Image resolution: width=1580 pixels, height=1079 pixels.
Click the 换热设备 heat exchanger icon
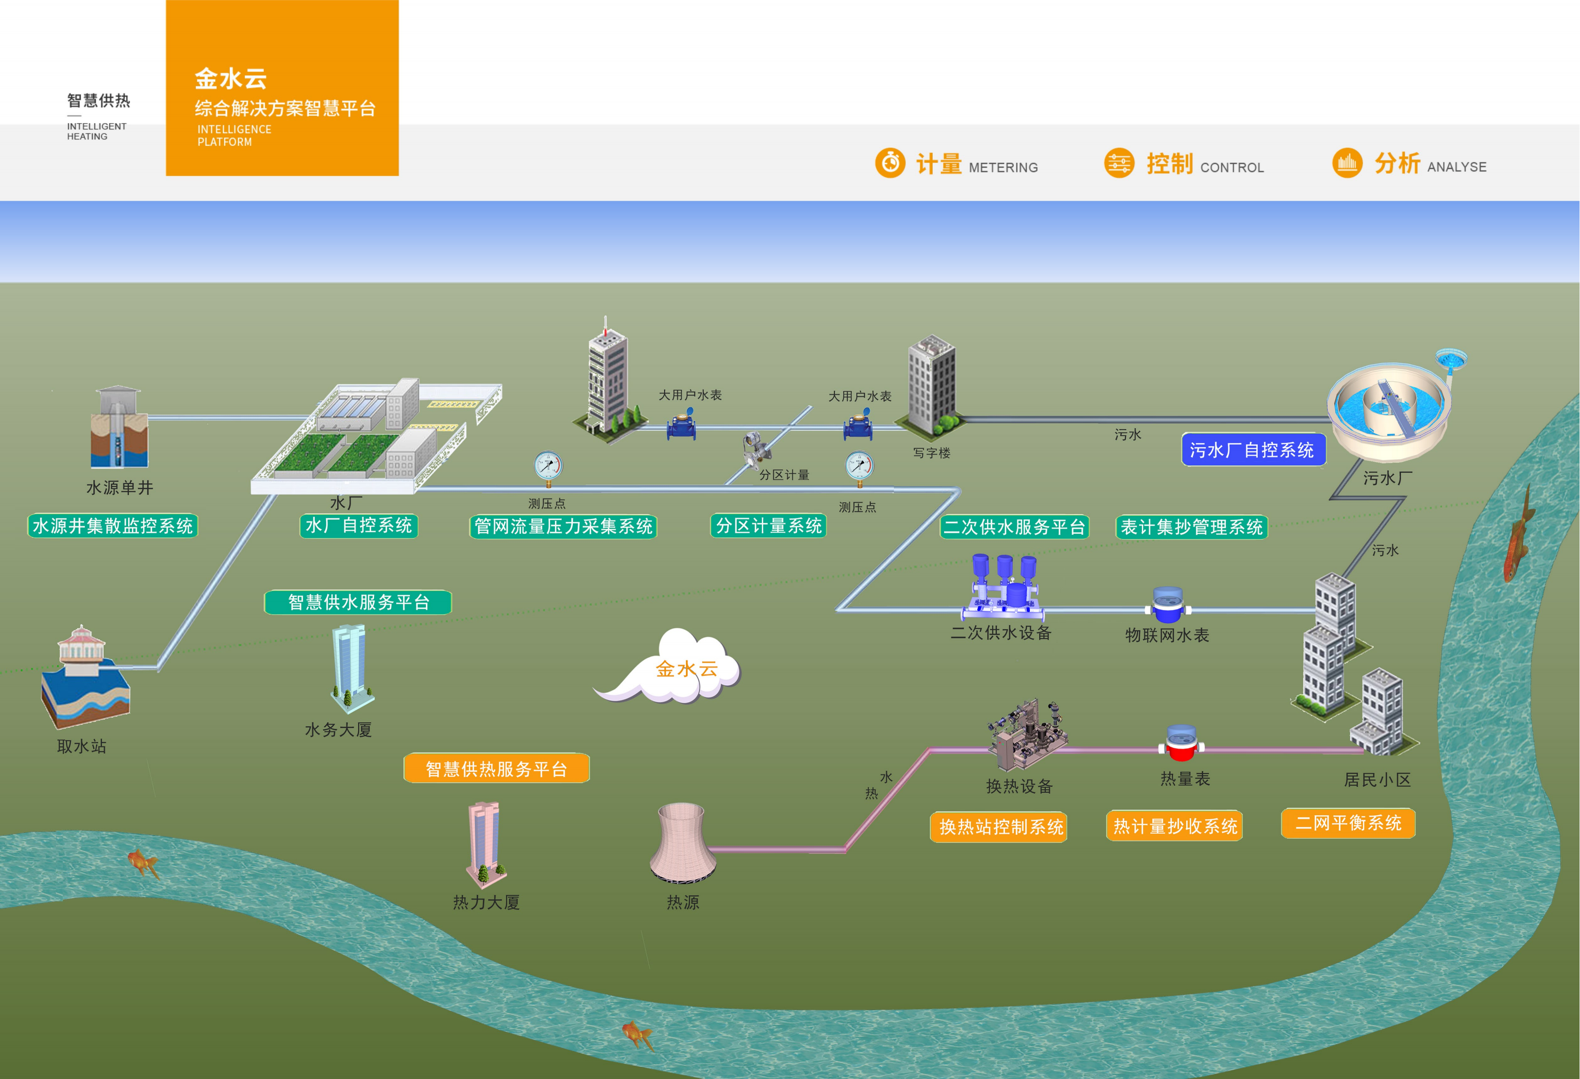1028,735
